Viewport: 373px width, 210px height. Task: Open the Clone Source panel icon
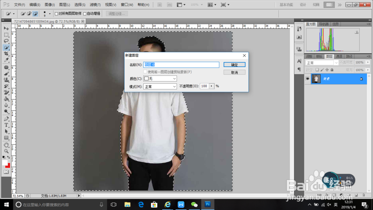(299, 49)
